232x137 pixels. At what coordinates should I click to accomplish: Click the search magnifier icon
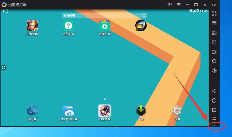144,15
